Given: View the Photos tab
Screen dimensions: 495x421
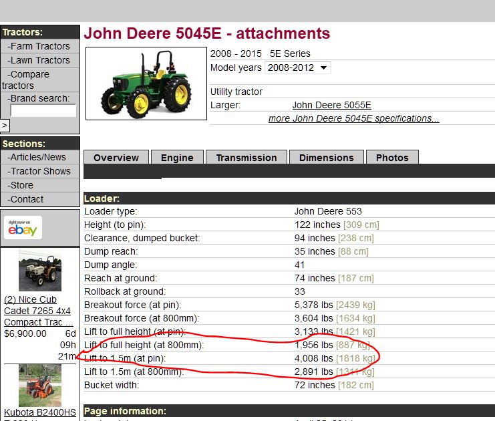Looking at the screenshot, I should pyautogui.click(x=392, y=158).
